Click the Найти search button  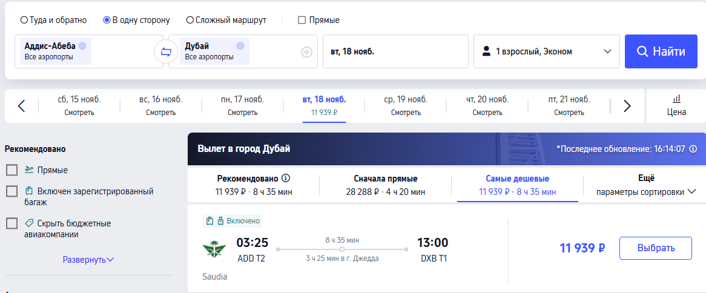pyautogui.click(x=661, y=51)
